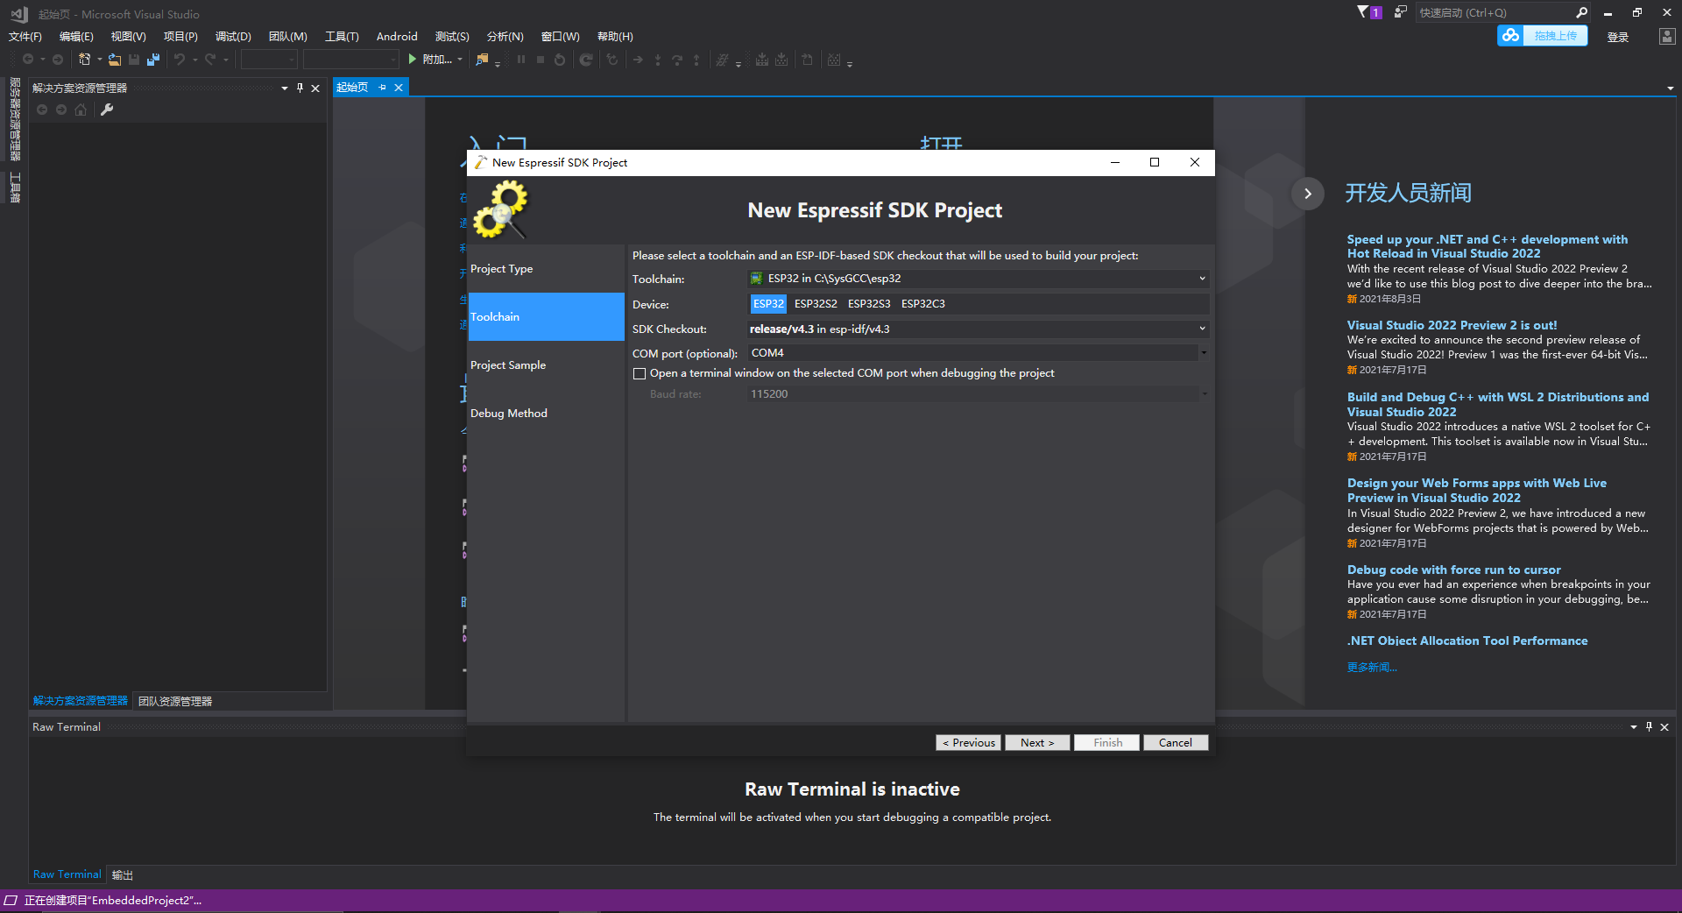Close the 起始页 document tab
Viewport: 1682px width, 913px height.
pos(399,88)
